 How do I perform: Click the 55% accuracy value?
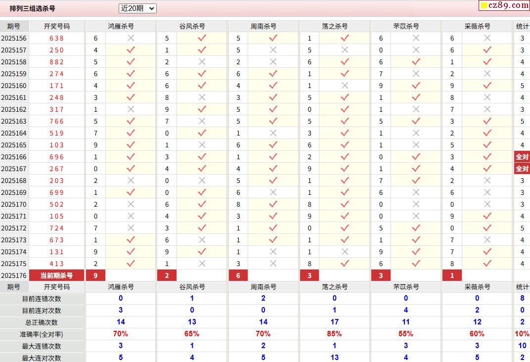click(x=405, y=334)
